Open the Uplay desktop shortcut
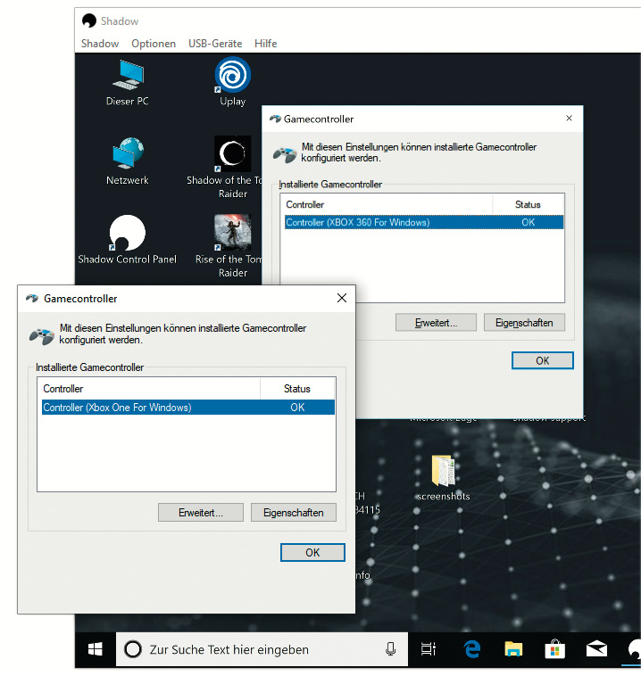This screenshot has width=641, height=676. pos(232,77)
